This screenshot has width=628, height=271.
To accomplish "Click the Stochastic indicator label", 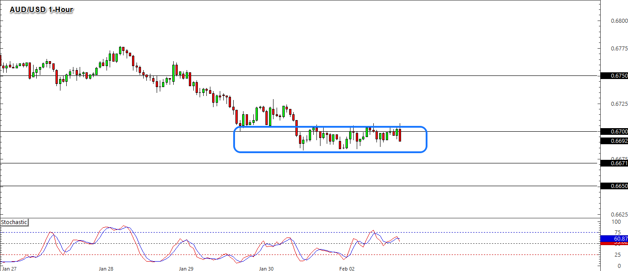I will click(14, 222).
